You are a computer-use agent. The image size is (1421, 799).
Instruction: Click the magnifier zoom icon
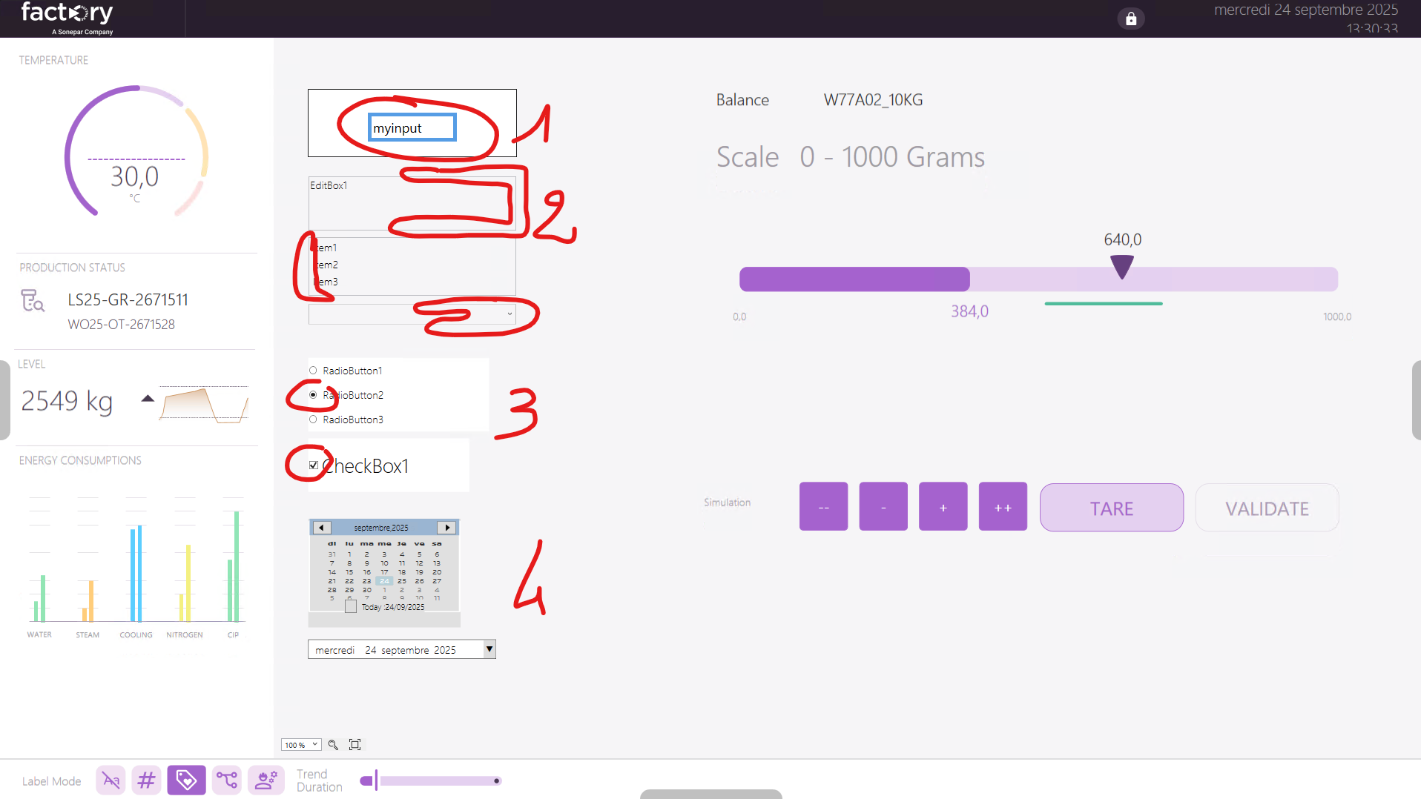click(x=333, y=745)
